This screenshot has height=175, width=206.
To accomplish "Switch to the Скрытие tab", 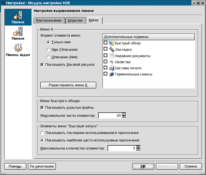I will click(75, 21).
